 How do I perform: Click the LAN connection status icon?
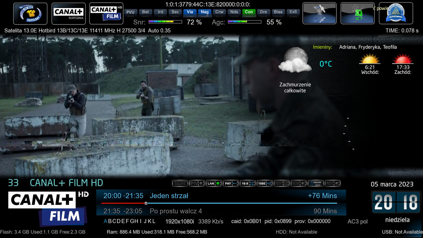click(x=214, y=183)
